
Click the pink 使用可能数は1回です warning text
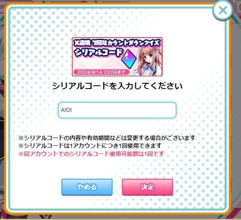point(91,153)
